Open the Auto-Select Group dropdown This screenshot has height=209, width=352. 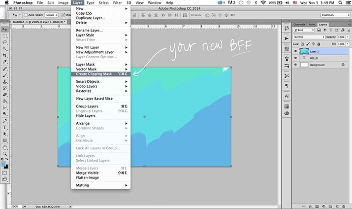(52, 15)
